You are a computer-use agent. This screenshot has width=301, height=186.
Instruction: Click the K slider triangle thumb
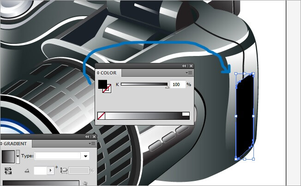pos(167,87)
